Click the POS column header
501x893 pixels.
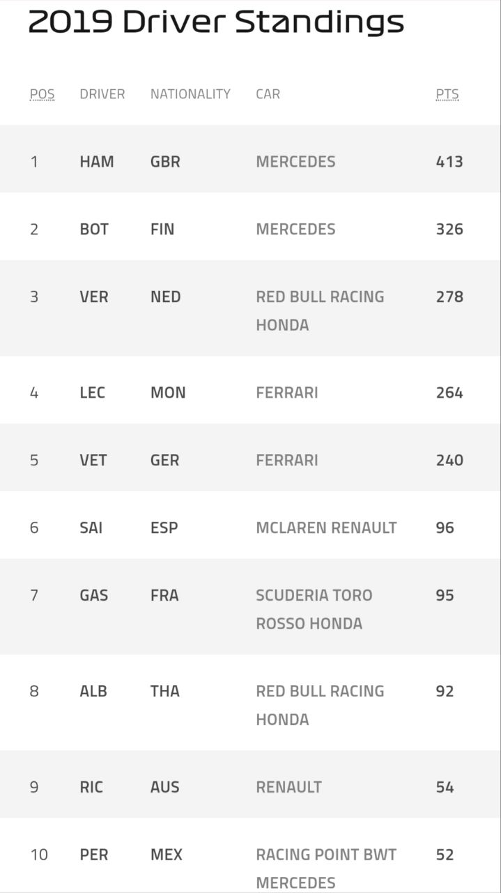[42, 94]
